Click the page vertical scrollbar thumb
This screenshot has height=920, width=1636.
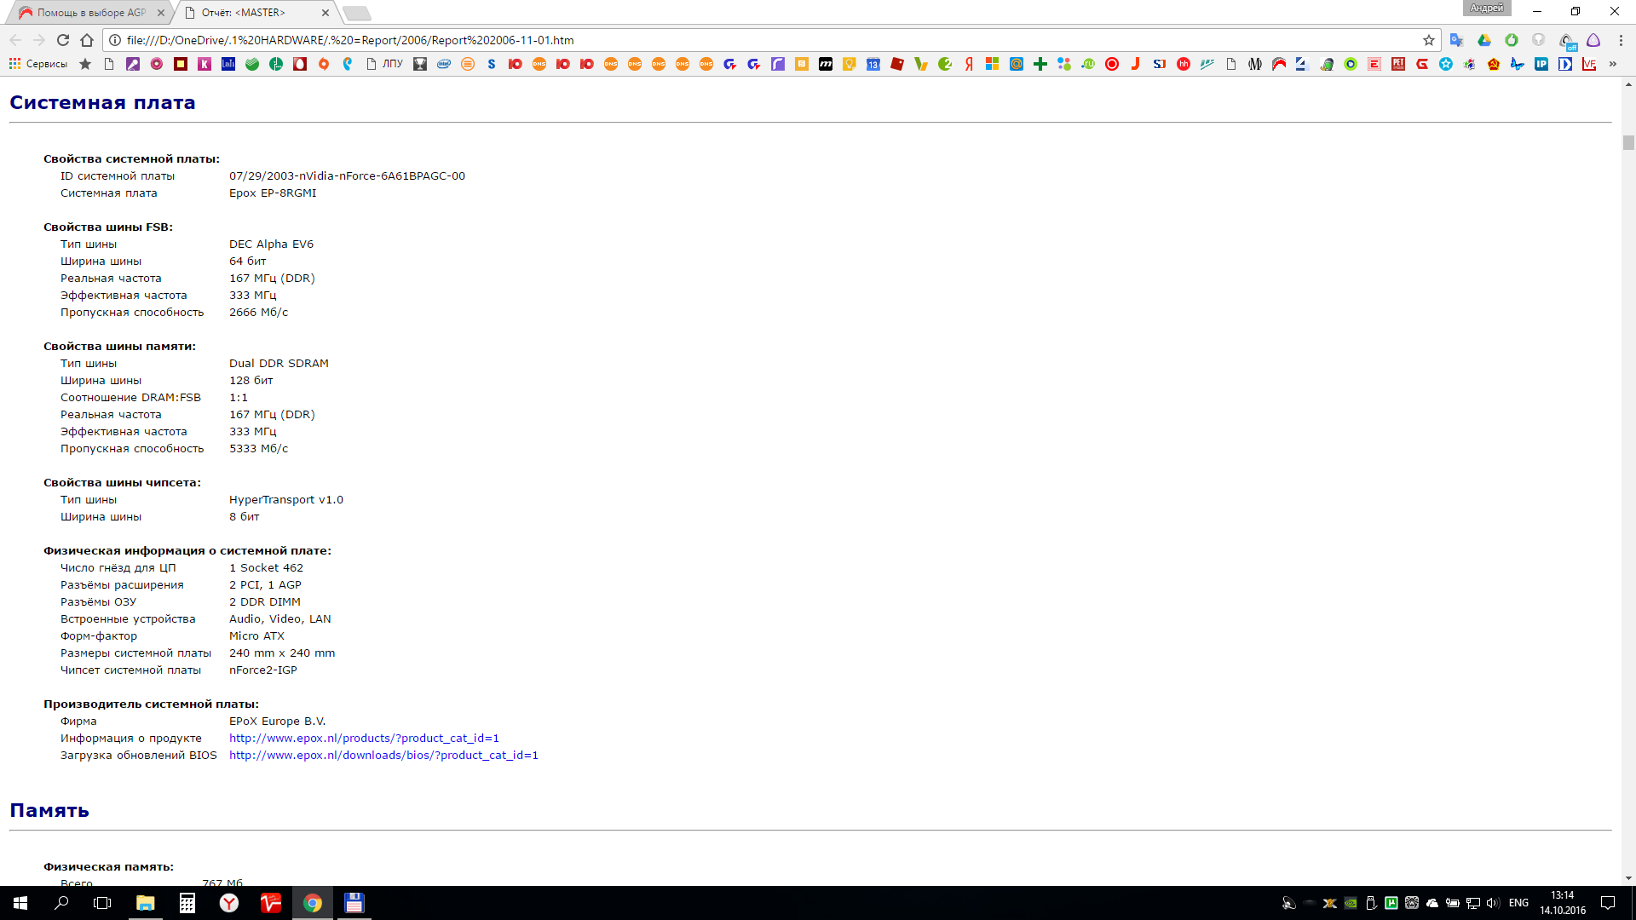pyautogui.click(x=1628, y=143)
